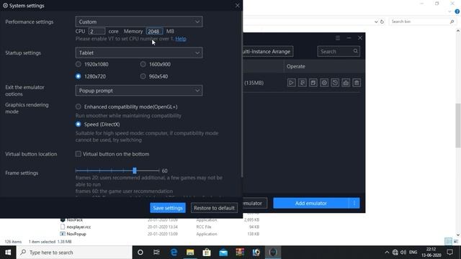The height and width of the screenshot is (259, 461).
Task: Click the Operate column header
Action: (x=296, y=66)
